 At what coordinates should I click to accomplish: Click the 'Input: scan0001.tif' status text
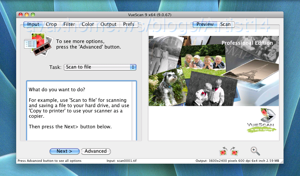click(121, 161)
